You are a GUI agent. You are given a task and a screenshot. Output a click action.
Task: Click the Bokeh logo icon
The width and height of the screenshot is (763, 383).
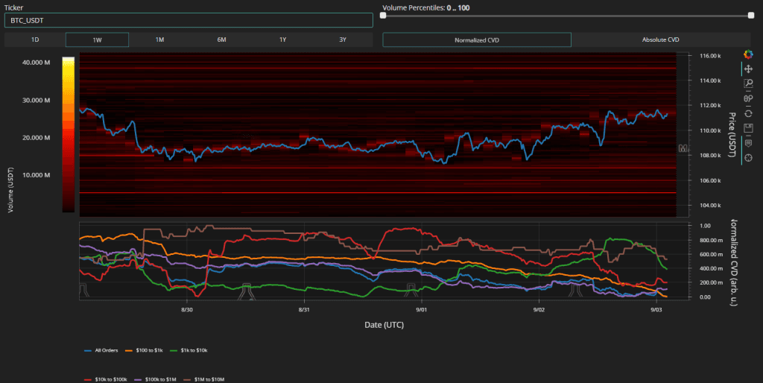(747, 54)
